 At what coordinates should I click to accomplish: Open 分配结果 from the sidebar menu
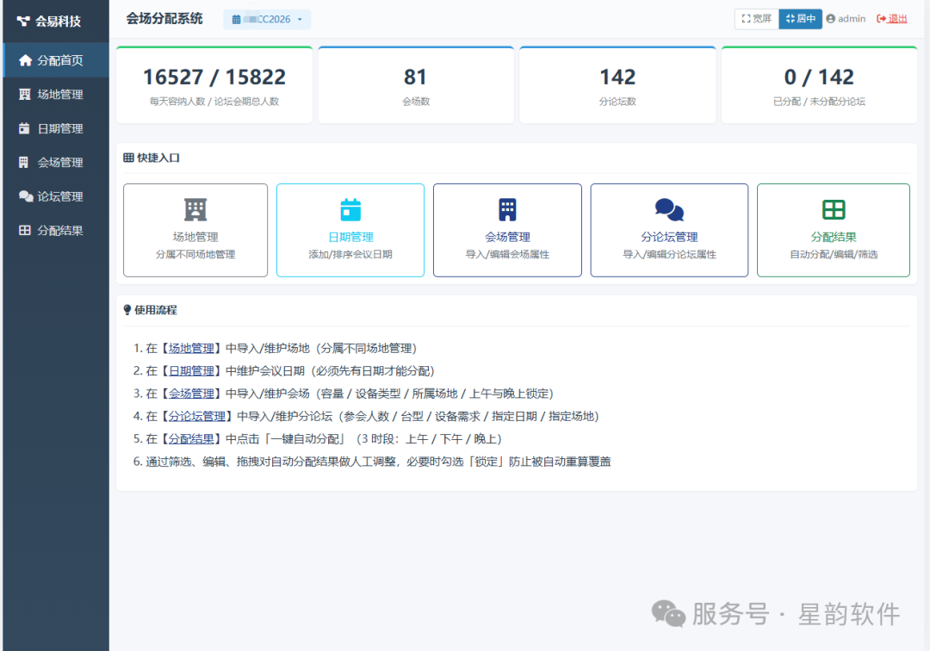(56, 230)
